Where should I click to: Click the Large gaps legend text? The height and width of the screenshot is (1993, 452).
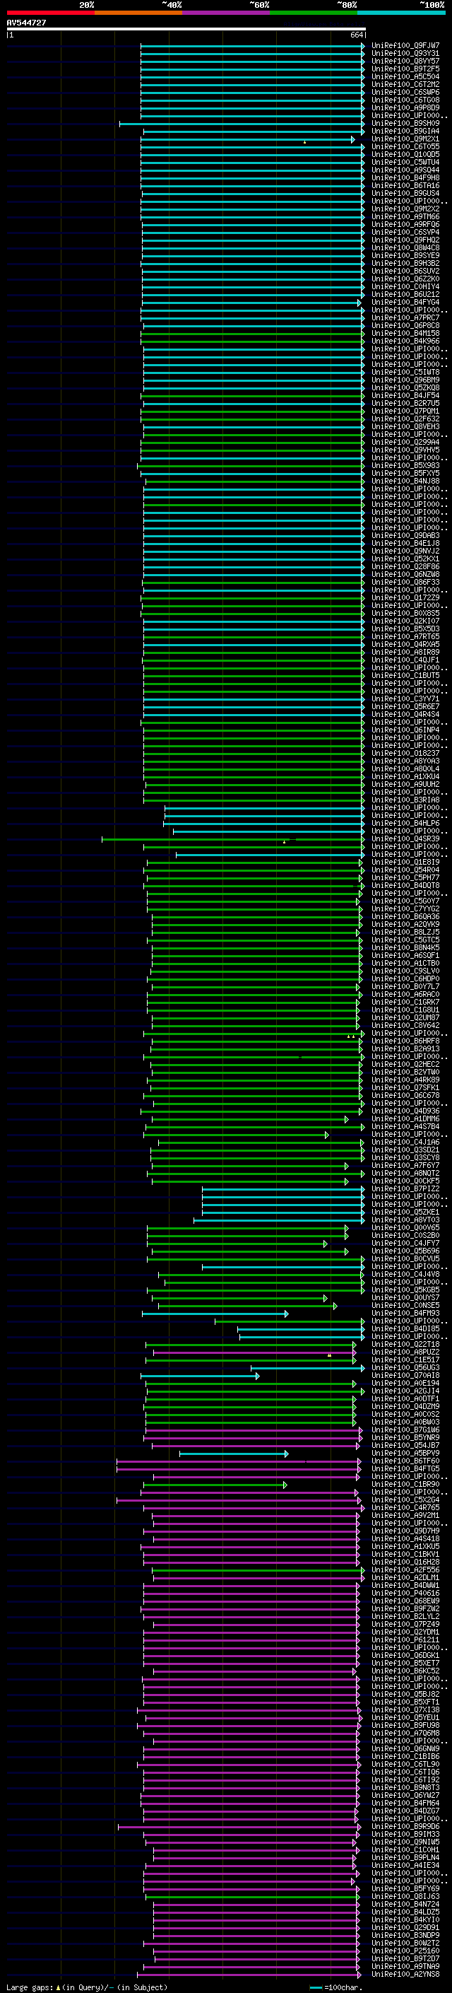pyautogui.click(x=87, y=1987)
